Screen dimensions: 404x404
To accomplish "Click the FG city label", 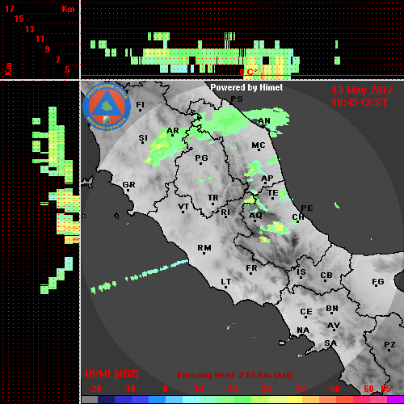I will (x=378, y=282).
